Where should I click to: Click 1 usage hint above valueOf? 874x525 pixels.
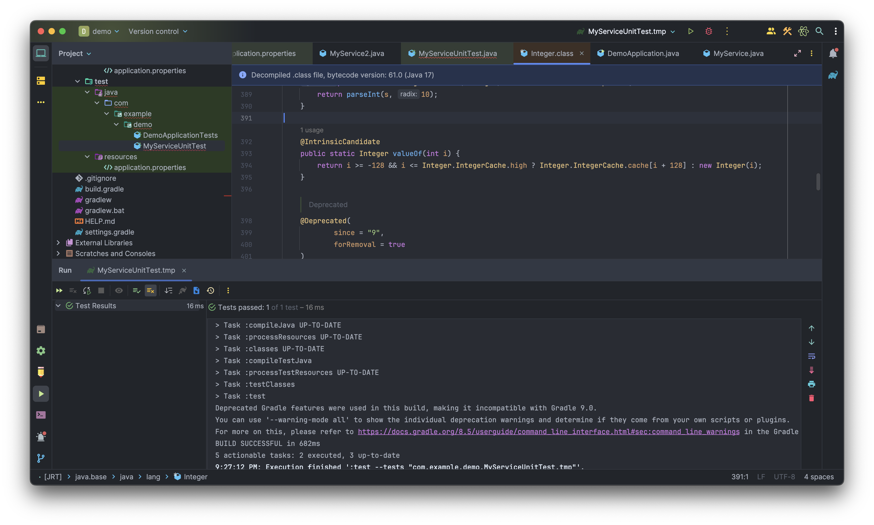312,130
